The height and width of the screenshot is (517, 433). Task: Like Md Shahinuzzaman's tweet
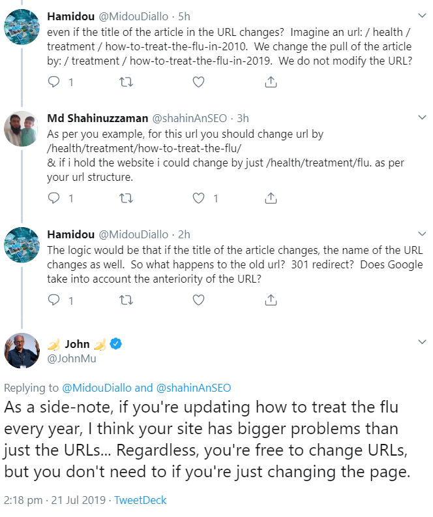pyautogui.click(x=199, y=198)
